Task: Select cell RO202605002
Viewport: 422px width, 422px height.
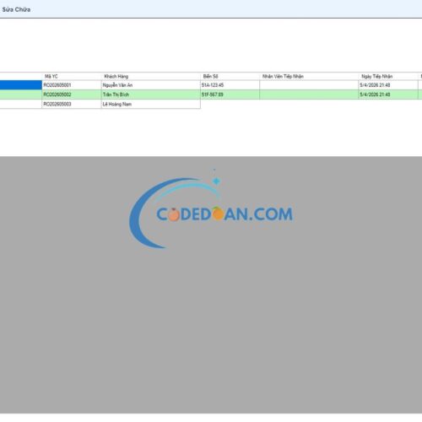Action: [72, 95]
